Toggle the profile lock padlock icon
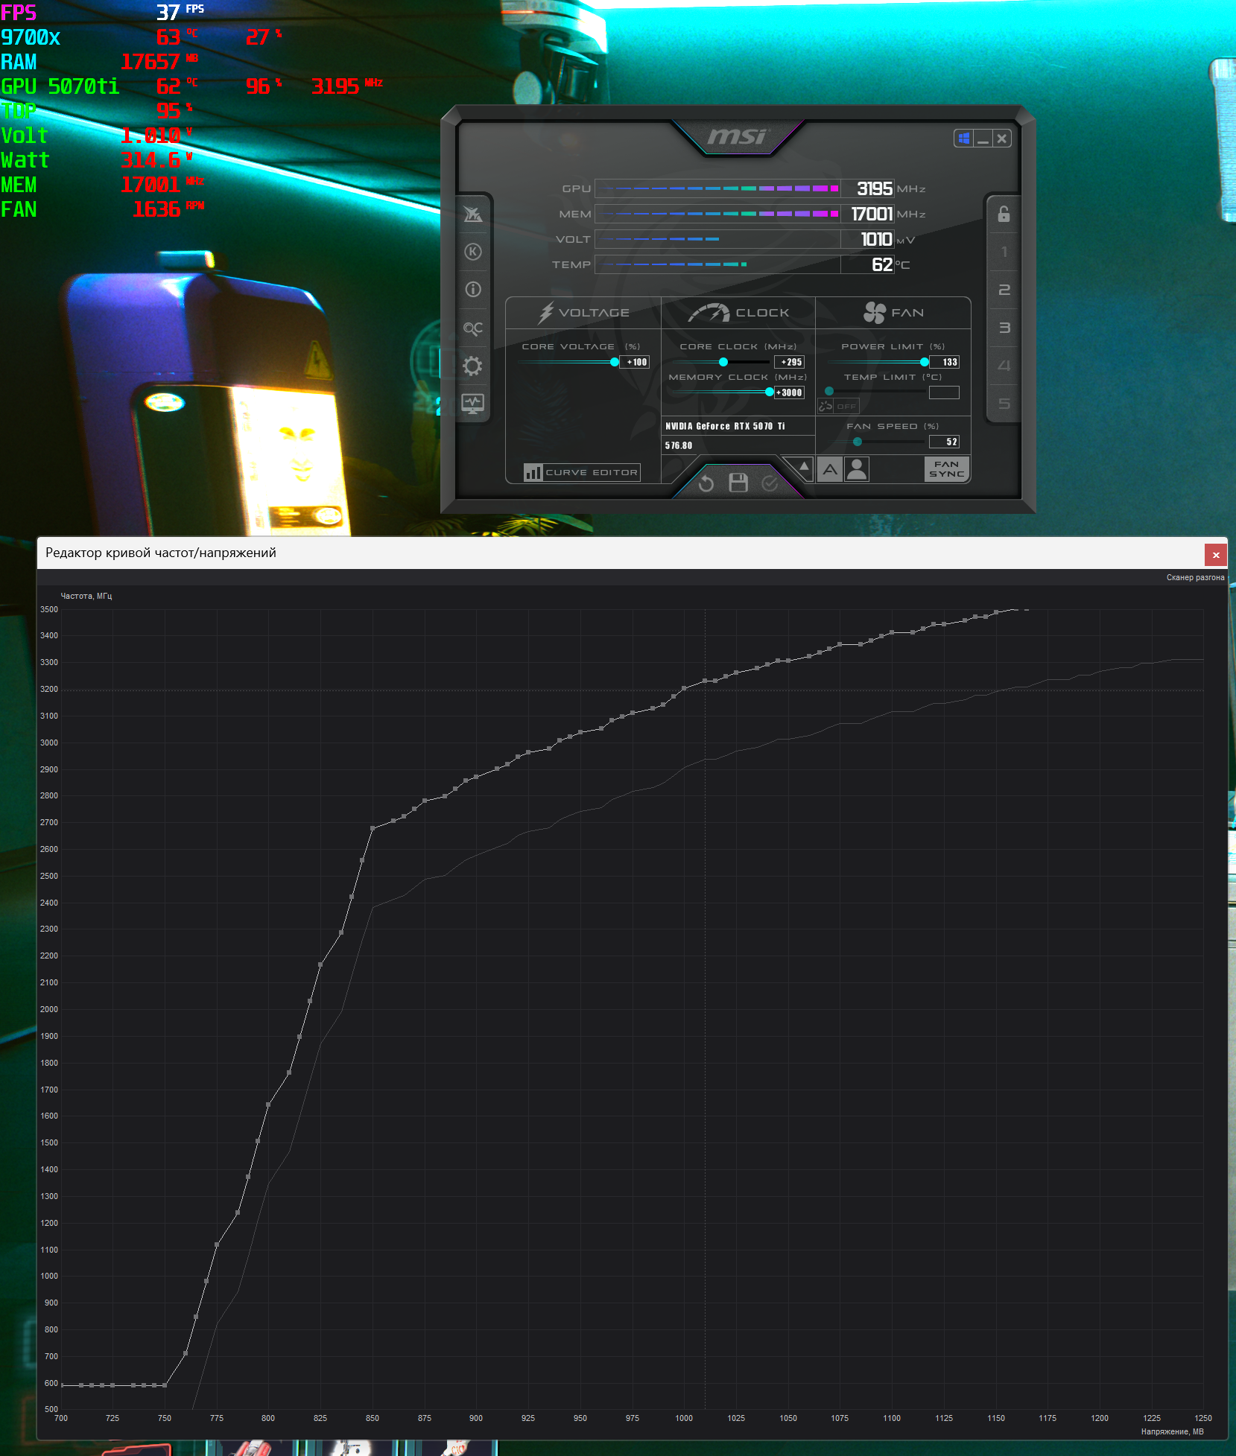Viewport: 1236px width, 1456px height. click(1004, 214)
